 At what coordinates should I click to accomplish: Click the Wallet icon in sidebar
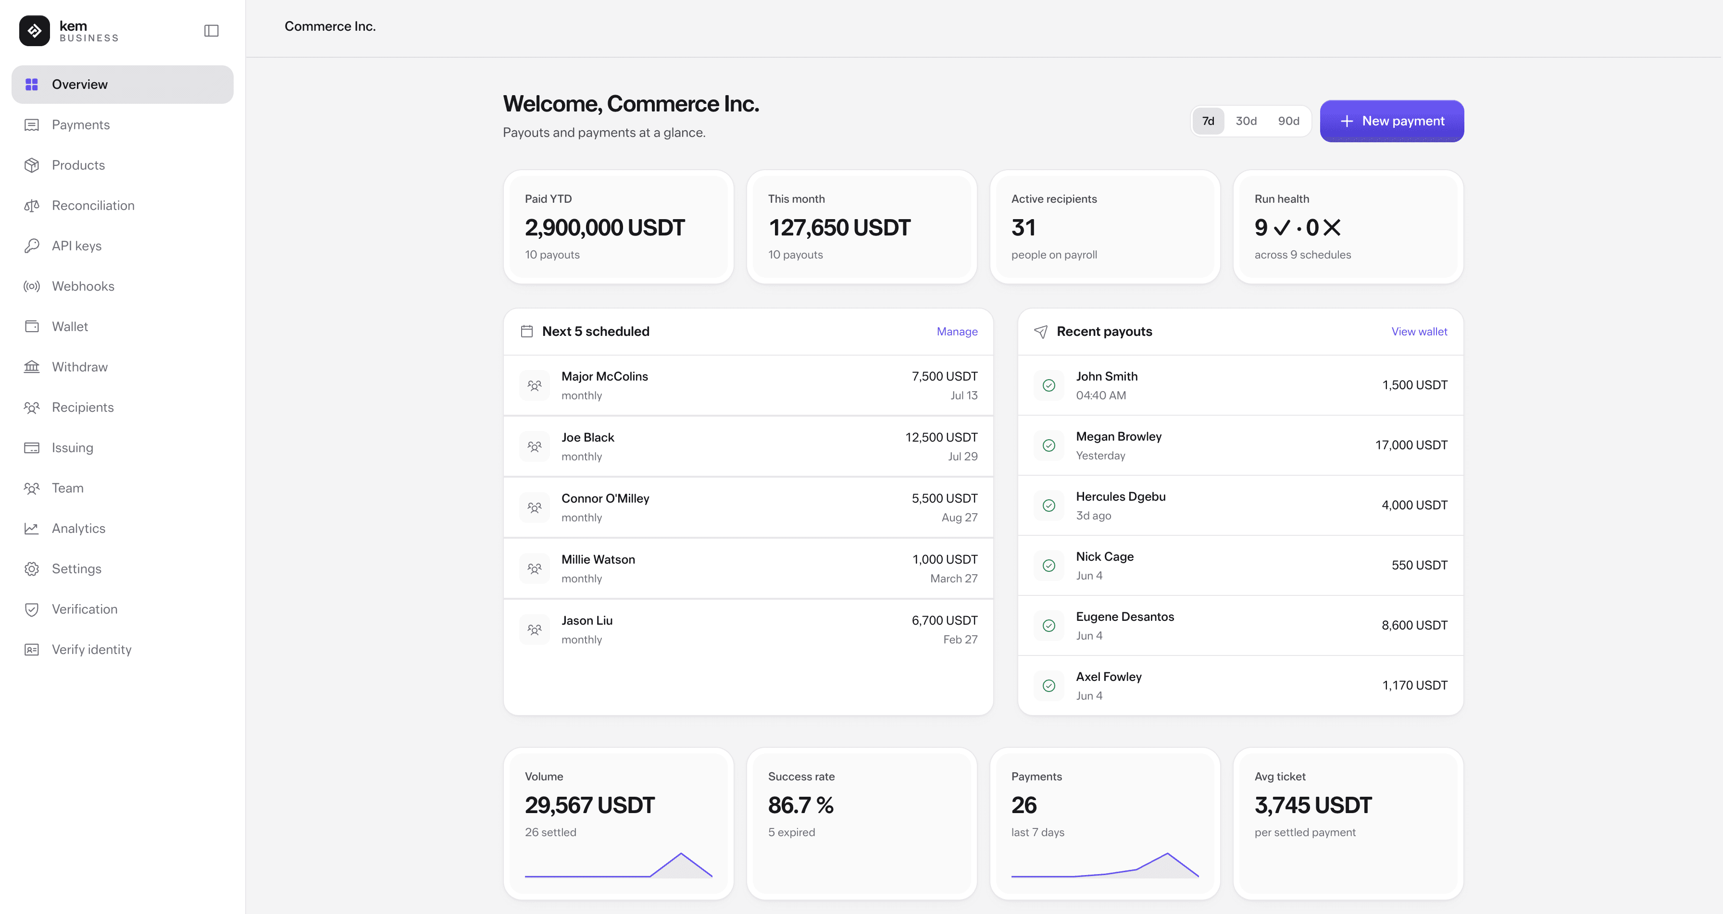[x=31, y=326]
